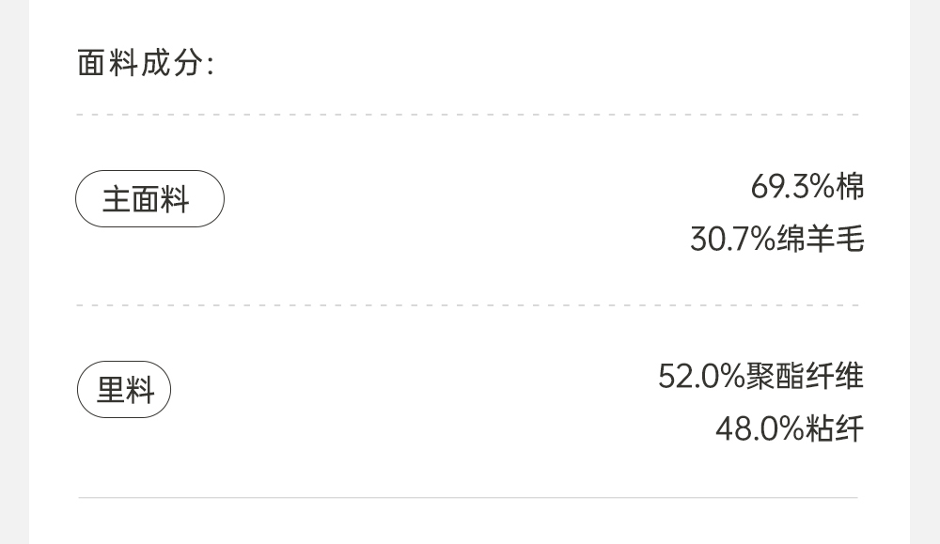Click the dashed divider below the heading
Viewport: 940px width, 544px height.
point(468,116)
